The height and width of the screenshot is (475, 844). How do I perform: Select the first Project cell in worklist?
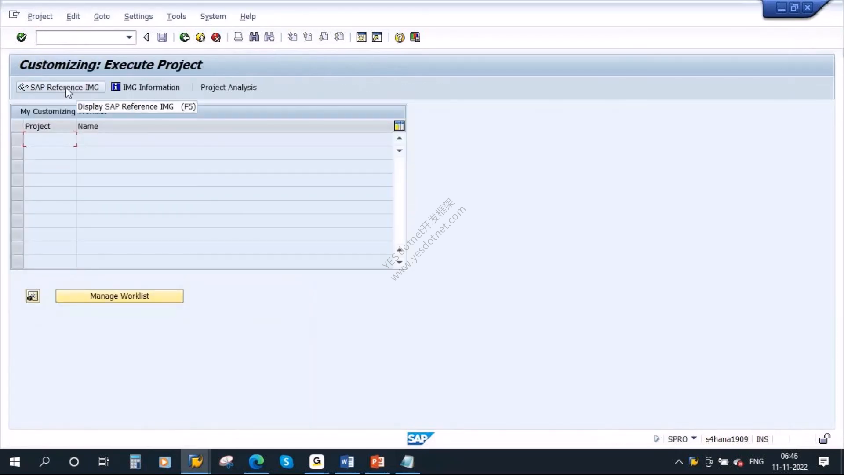click(x=50, y=139)
